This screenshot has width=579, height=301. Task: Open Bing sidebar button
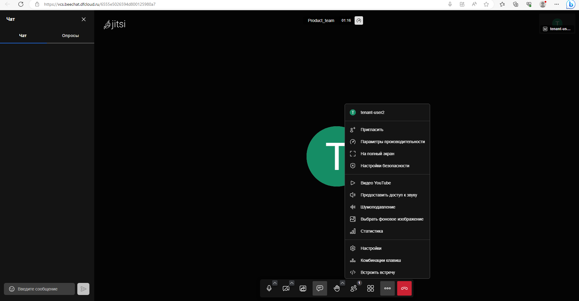(x=571, y=5)
